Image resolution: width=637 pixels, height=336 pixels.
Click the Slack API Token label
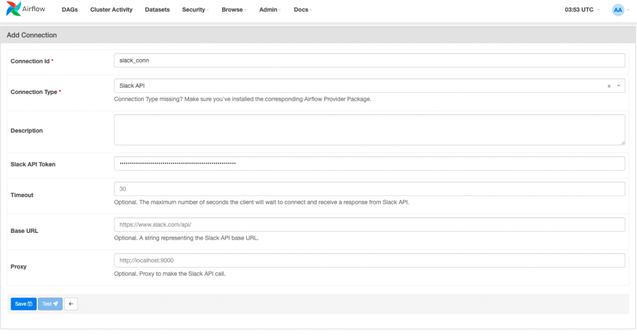pyautogui.click(x=33, y=165)
